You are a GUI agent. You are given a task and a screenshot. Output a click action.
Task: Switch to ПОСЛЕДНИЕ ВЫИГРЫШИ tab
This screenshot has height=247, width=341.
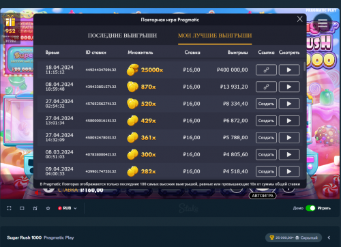[122, 35]
